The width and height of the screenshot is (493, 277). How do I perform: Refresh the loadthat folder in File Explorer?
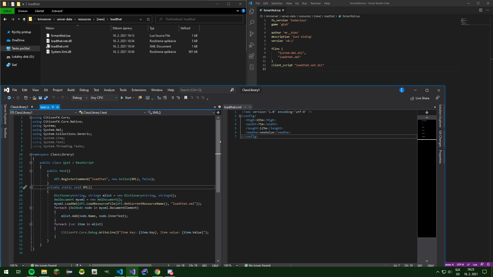148,19
